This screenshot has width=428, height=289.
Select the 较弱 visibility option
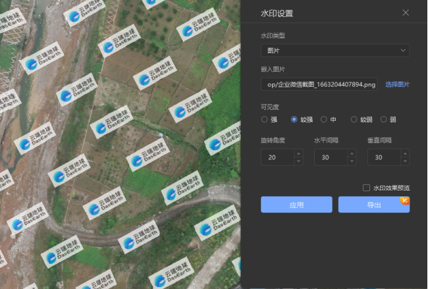coord(354,119)
